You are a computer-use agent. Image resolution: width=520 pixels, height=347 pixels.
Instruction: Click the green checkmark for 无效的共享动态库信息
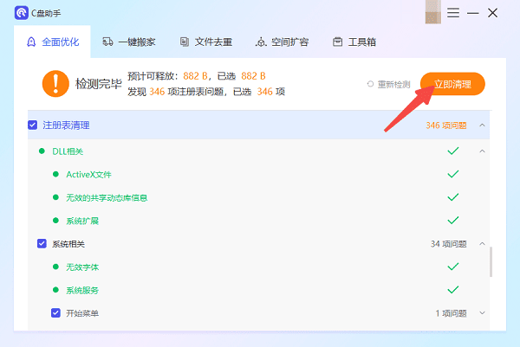(453, 197)
